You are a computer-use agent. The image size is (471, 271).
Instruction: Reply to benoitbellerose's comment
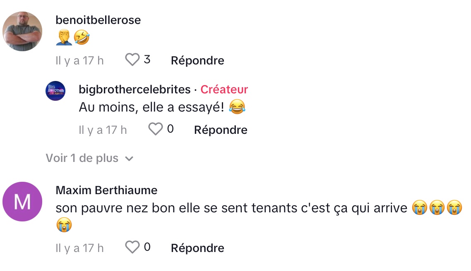coord(197,60)
